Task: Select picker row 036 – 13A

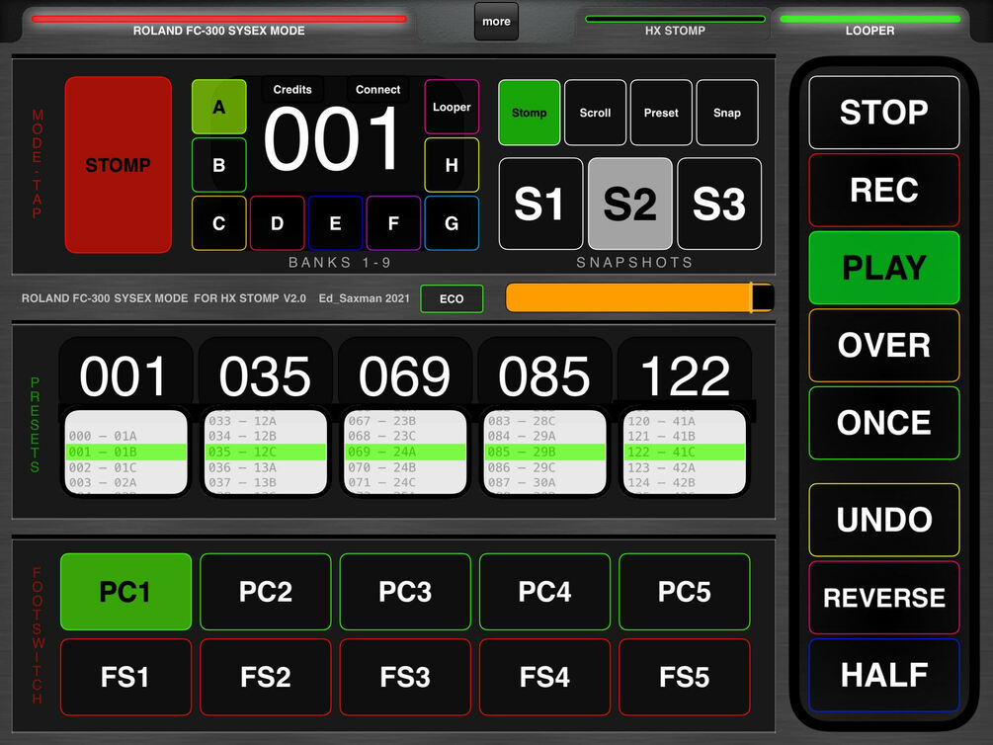Action: (x=266, y=467)
